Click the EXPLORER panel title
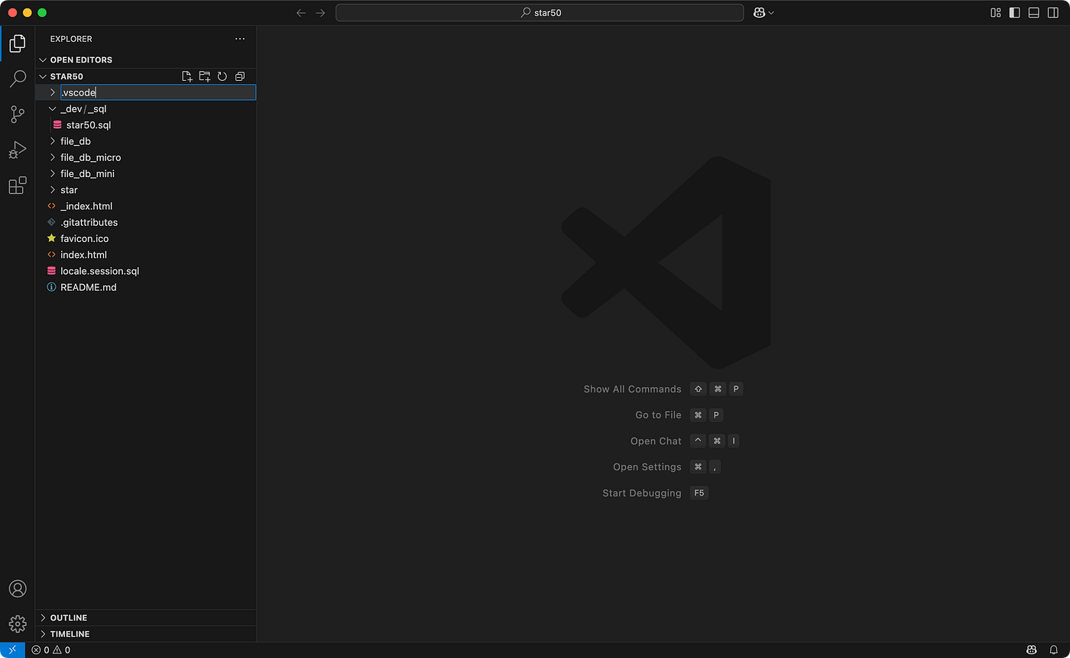 [71, 39]
